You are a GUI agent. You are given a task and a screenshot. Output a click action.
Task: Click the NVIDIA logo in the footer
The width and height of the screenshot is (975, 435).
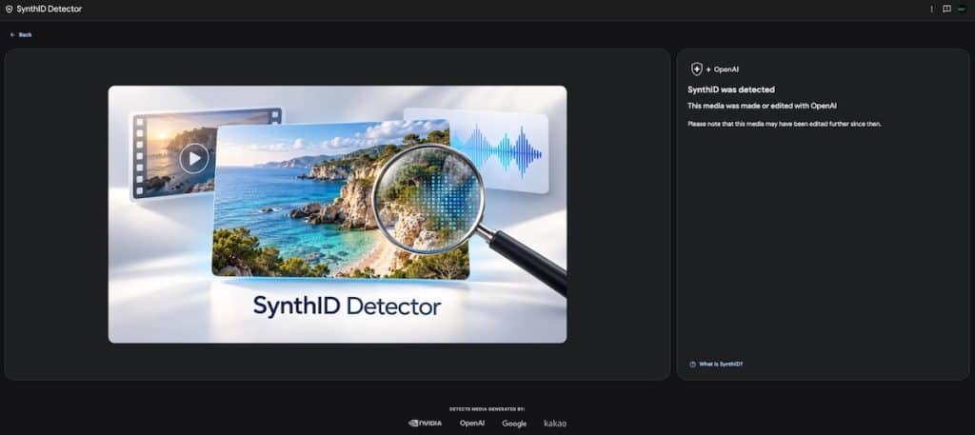tap(426, 424)
